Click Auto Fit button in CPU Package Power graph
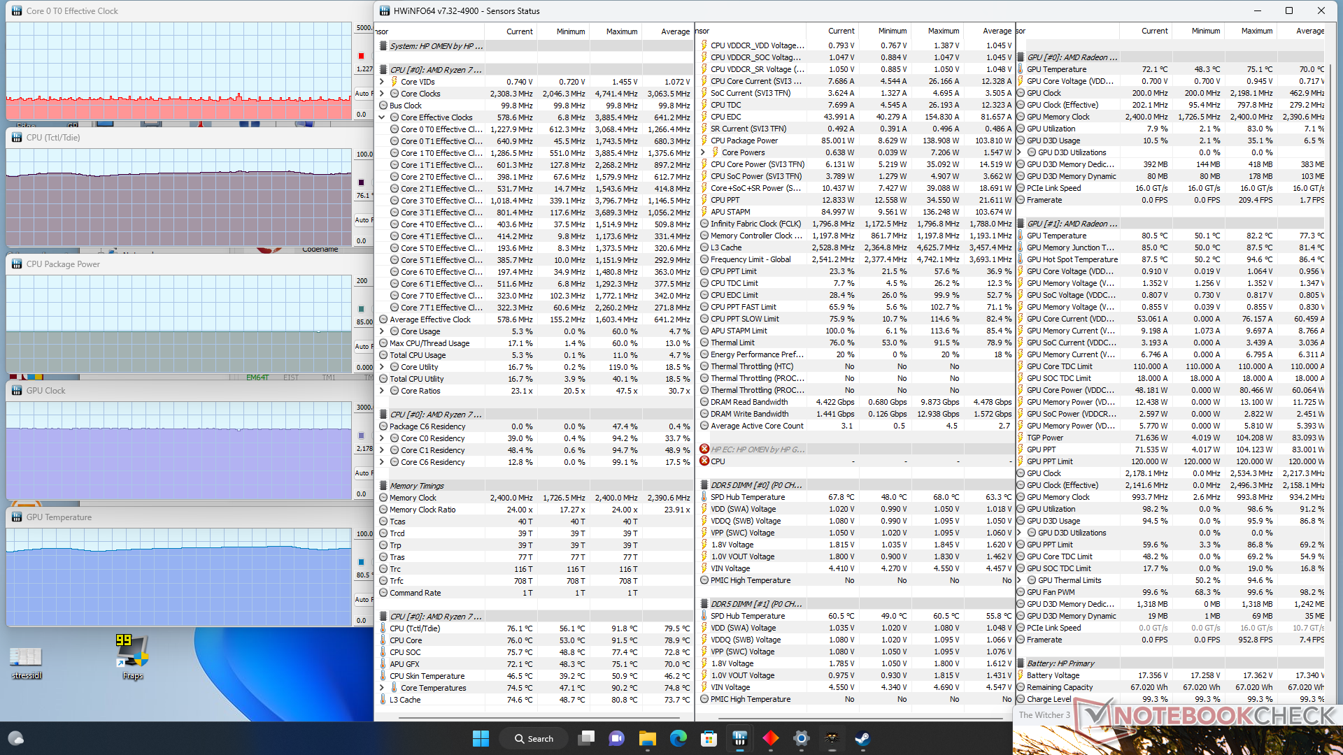The height and width of the screenshot is (755, 1343). (x=362, y=346)
